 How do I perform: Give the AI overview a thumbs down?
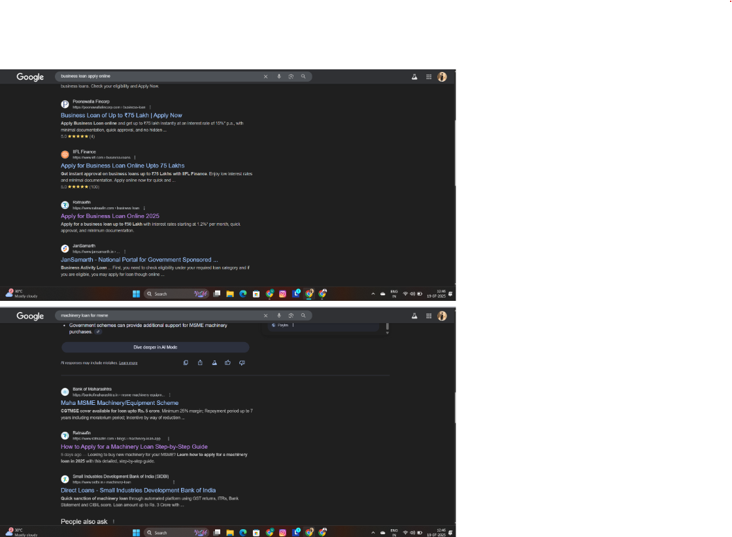click(x=242, y=362)
